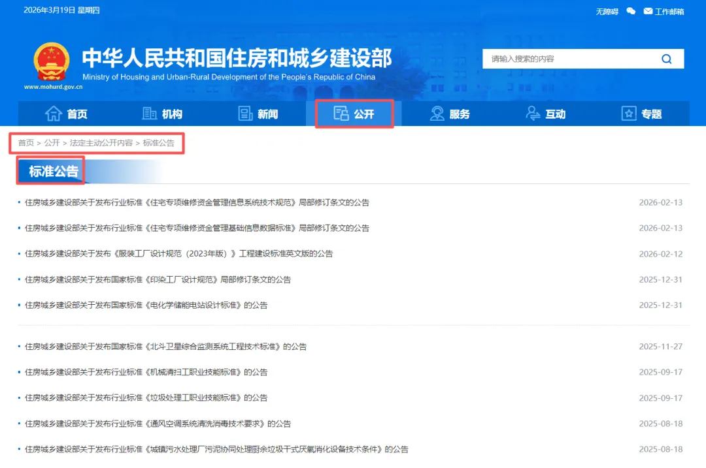
Task: Open the 首页 navigation tab
Action: coord(66,114)
